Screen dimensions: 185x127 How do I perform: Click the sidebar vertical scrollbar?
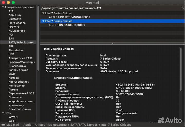[38, 38]
